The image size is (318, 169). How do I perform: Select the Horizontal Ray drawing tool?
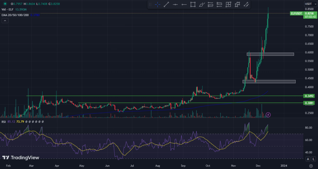pyautogui.click(x=184, y=4)
